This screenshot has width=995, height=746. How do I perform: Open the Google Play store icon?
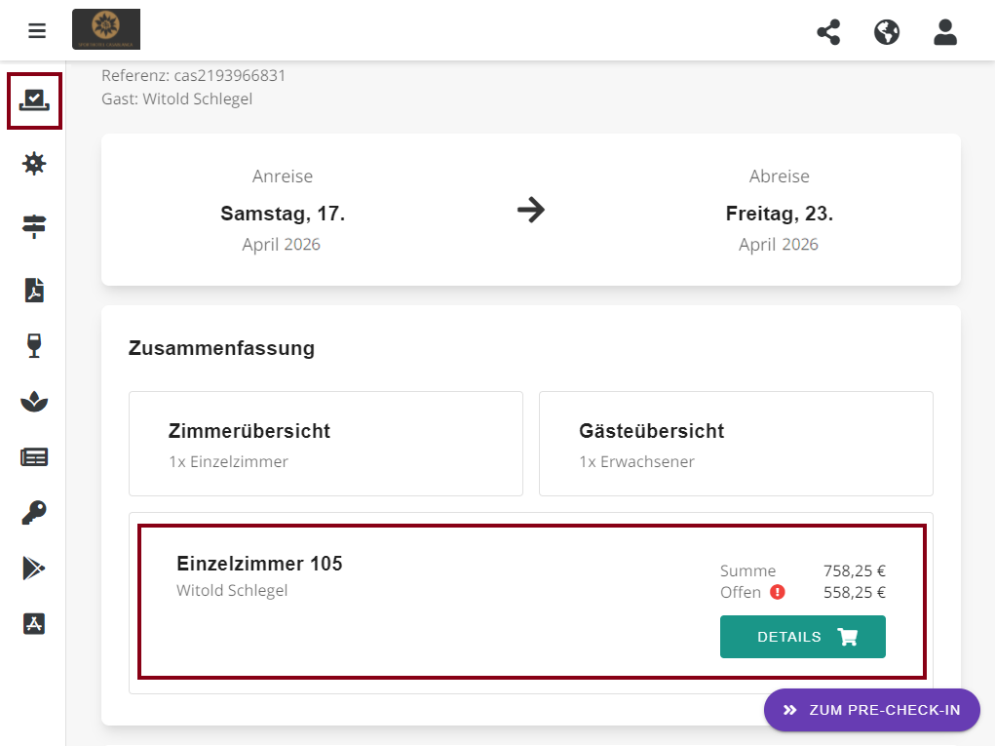[x=34, y=569]
